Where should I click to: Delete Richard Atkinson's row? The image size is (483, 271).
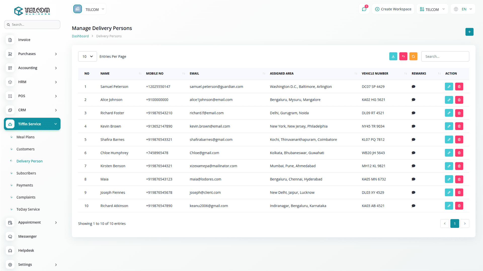[x=459, y=206]
